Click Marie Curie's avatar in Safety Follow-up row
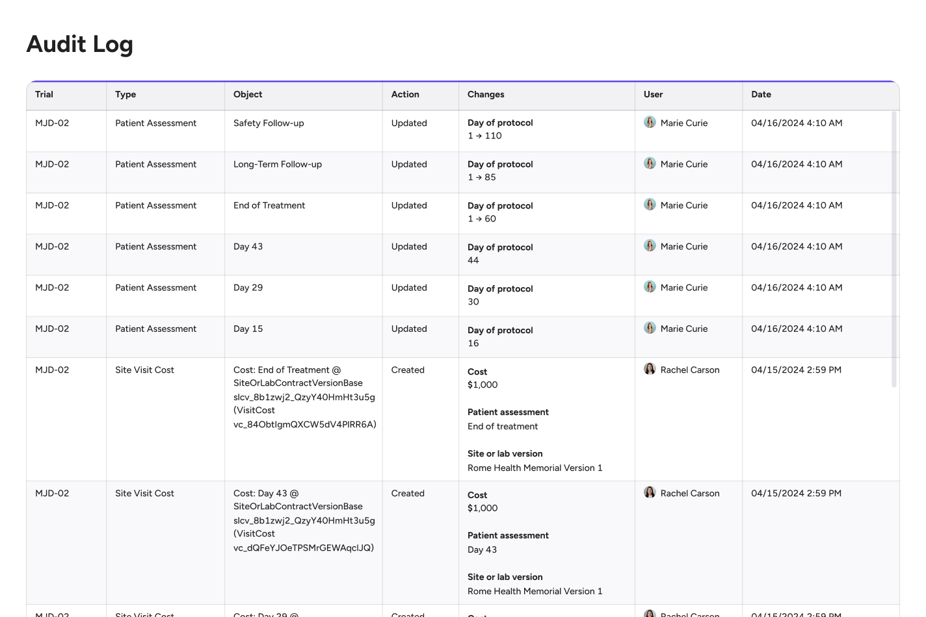Screen dimensions: 926x617 (x=650, y=122)
